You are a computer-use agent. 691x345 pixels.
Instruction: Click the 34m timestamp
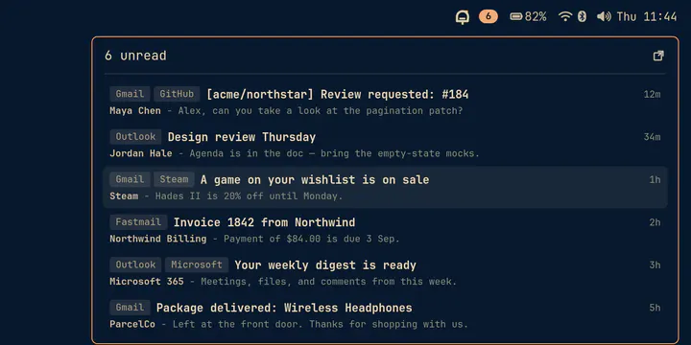point(653,137)
